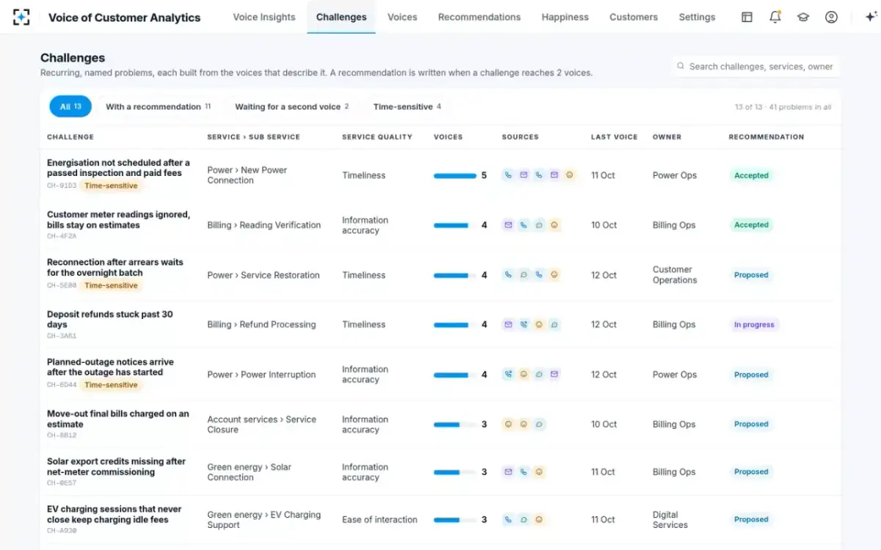Click phone source icon in EV charging sessions row
Screen dimensions: 881x550
(x=508, y=519)
